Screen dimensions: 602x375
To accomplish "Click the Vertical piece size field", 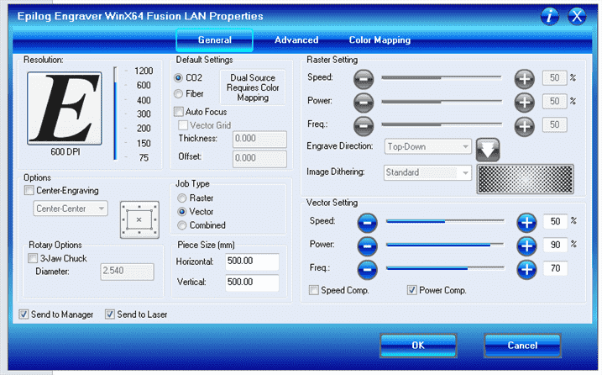I will tap(252, 283).
